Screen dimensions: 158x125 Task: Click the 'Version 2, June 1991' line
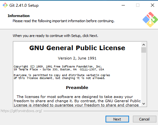(77, 58)
